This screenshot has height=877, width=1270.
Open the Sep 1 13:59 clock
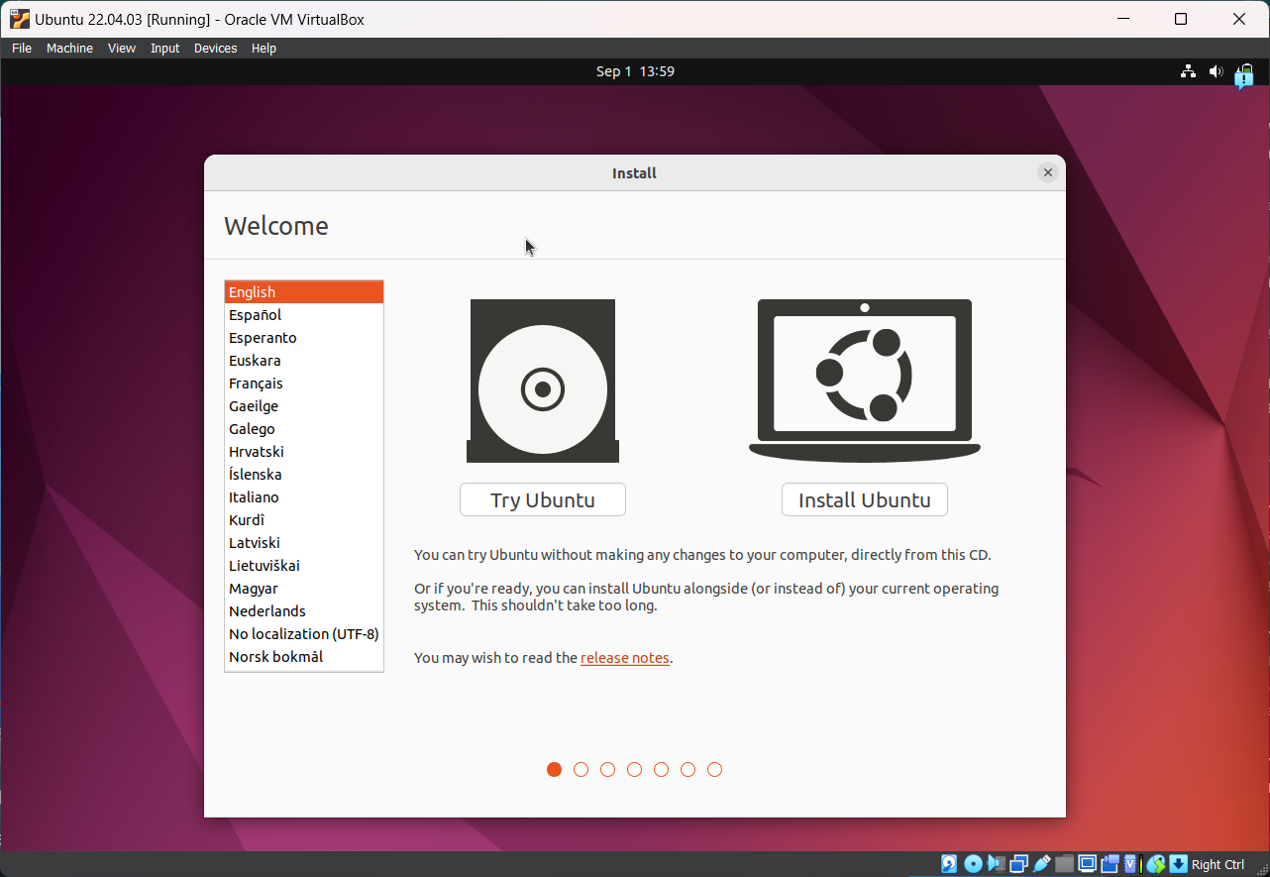click(635, 71)
